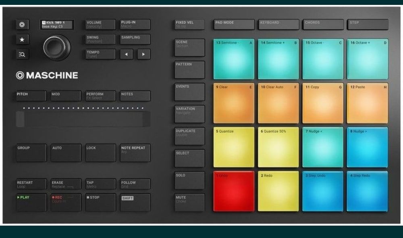Tap pad 16 Octave +
403x238 pixels.
pos(368,59)
